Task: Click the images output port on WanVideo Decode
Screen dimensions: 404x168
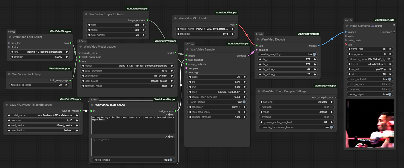Action: coord(319,46)
